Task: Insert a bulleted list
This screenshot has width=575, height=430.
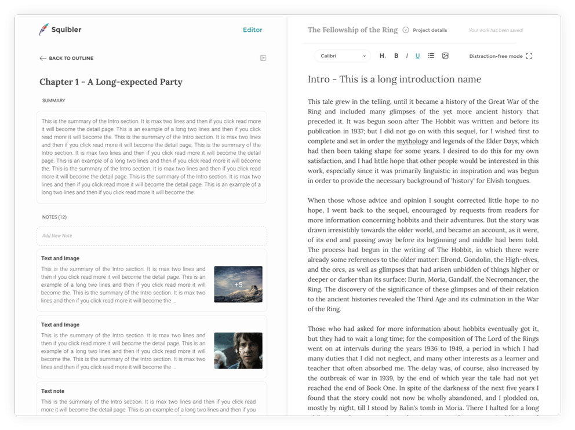Action: point(431,56)
